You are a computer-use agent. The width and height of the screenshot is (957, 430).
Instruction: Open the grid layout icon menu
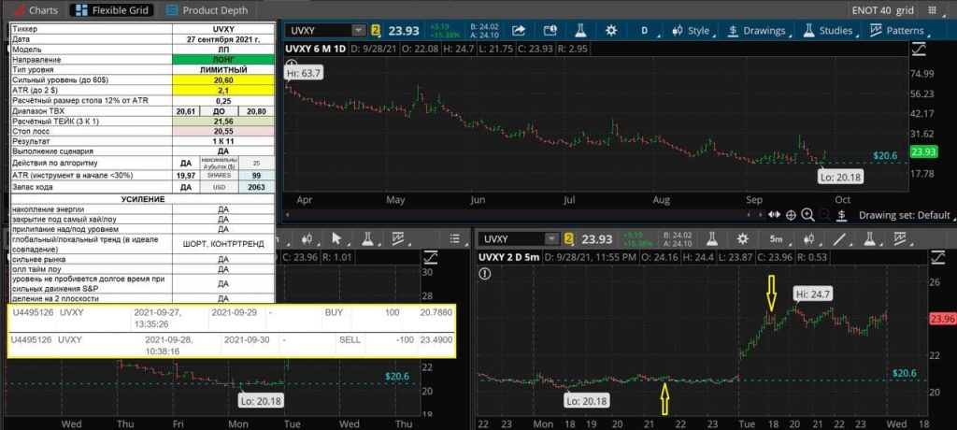(x=932, y=10)
